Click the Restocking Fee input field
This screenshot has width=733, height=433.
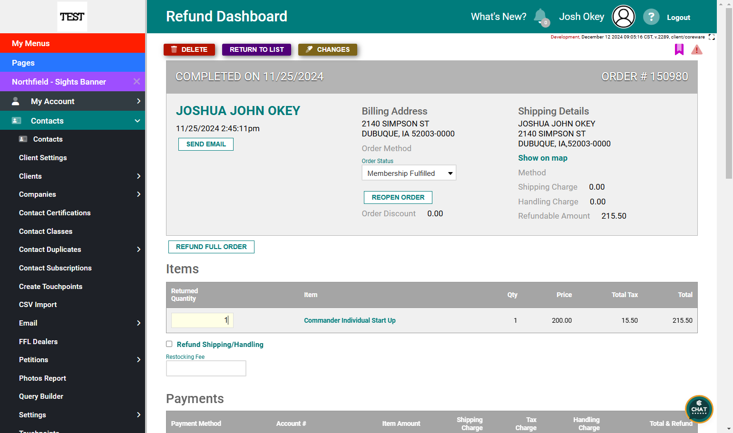(x=206, y=368)
